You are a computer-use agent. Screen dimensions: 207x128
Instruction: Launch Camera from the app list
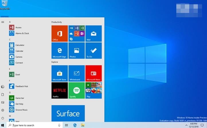[16, 57]
